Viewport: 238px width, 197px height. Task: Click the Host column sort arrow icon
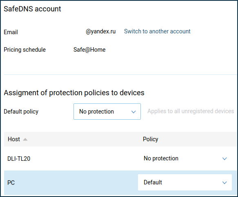25,139
